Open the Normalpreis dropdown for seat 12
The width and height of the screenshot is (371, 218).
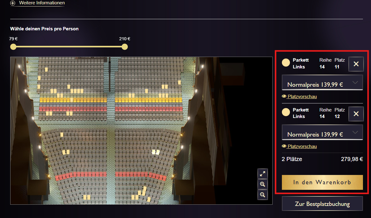click(322, 133)
